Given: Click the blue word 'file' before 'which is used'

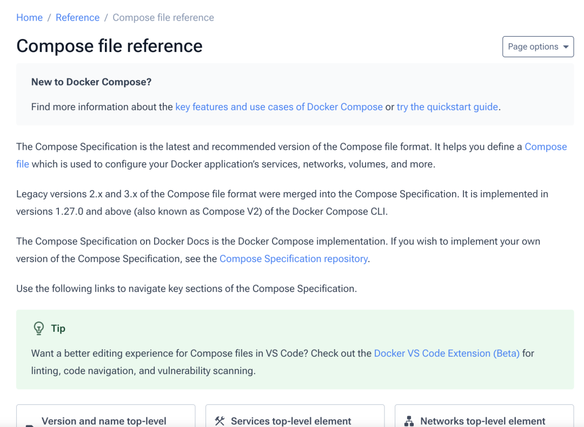Looking at the screenshot, I should click(x=23, y=164).
